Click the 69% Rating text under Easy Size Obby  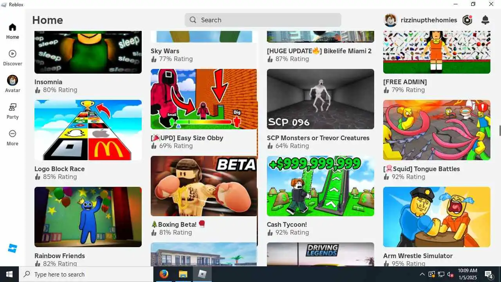click(176, 146)
